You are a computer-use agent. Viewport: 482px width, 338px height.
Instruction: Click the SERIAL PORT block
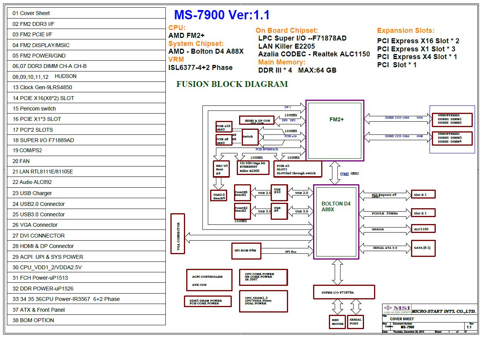[355, 321]
